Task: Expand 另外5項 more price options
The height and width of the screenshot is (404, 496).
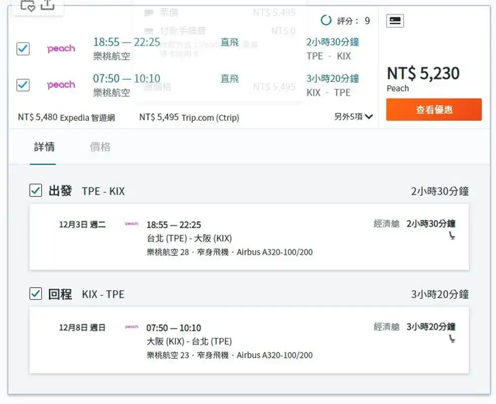Action: [353, 116]
